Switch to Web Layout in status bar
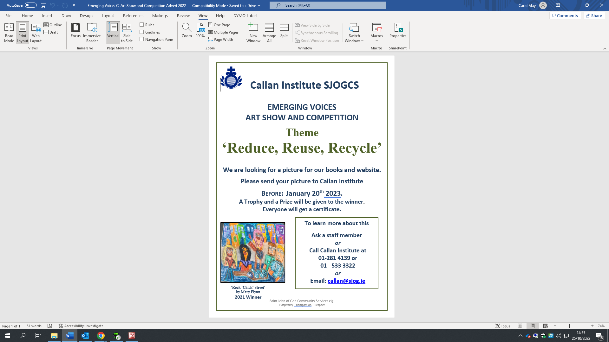This screenshot has height=342, width=609. coord(545,326)
